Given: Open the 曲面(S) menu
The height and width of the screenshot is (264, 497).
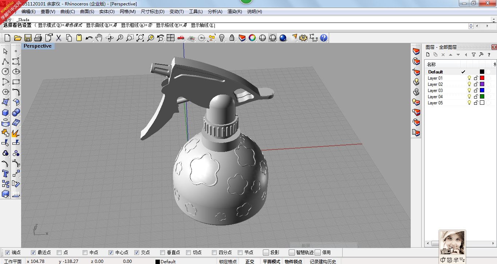Looking at the screenshot, I should point(87,11).
